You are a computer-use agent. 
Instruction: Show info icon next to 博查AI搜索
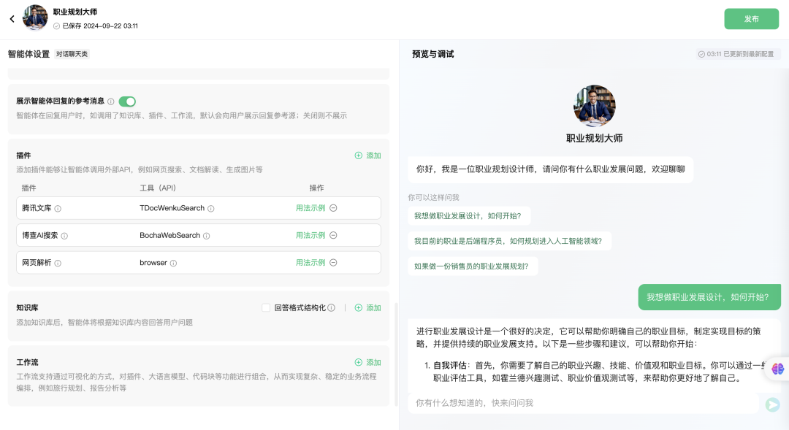(64, 236)
